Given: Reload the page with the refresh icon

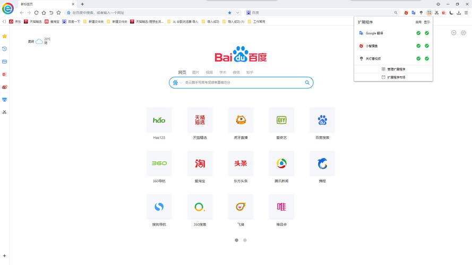Looking at the screenshot, I should coord(37,13).
